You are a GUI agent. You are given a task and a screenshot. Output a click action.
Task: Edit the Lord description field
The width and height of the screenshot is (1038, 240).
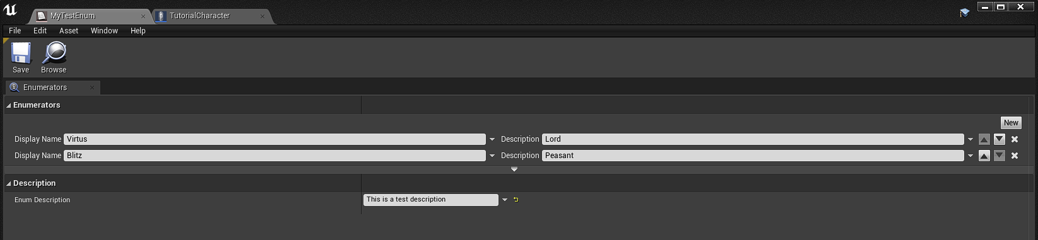753,139
